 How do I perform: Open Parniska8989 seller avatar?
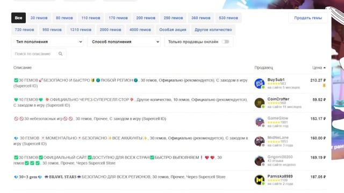[260, 180]
